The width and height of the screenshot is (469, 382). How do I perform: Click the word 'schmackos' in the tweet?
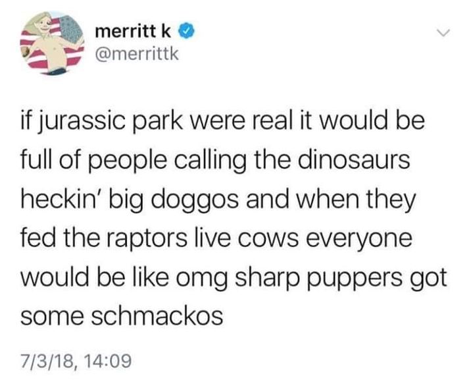tap(157, 316)
